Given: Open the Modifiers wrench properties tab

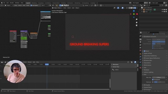Looking at the screenshot, I should [140, 57].
